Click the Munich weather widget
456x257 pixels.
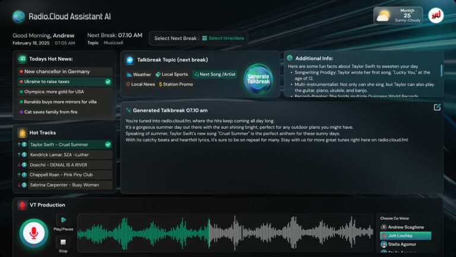pos(398,16)
